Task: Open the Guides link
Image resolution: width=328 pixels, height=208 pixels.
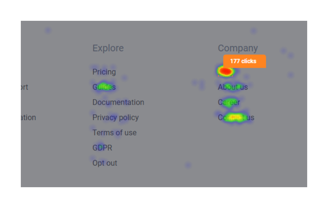Action: [x=104, y=87]
